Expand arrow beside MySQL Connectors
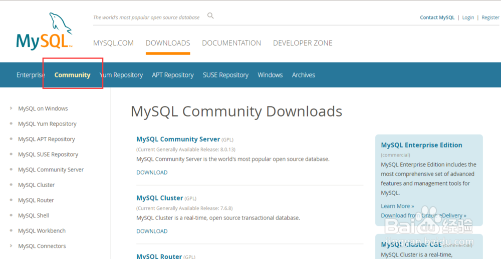 (12, 246)
